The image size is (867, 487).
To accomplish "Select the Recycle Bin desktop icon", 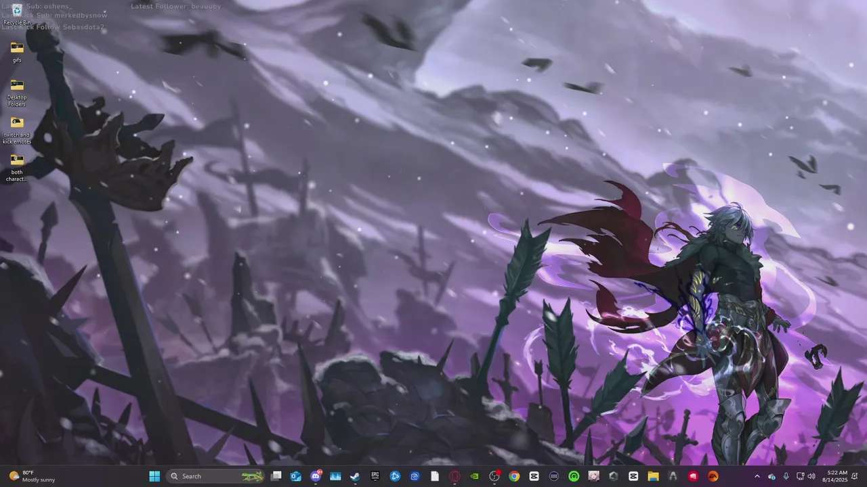I will pos(17,14).
